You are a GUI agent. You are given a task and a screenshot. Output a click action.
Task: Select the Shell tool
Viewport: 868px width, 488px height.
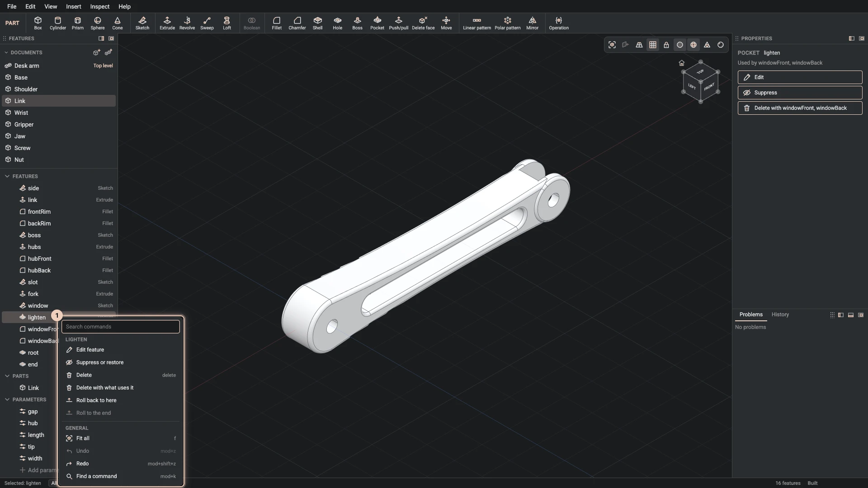[x=318, y=23]
